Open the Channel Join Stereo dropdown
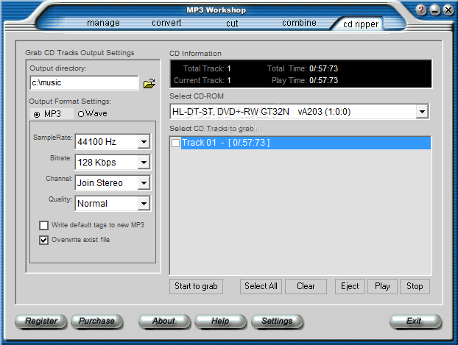Image resolution: width=458 pixels, height=345 pixels. pos(144,183)
